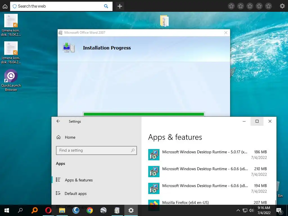
Task: Open the Pro globe app in the taskbar
Action: (x=103, y=210)
